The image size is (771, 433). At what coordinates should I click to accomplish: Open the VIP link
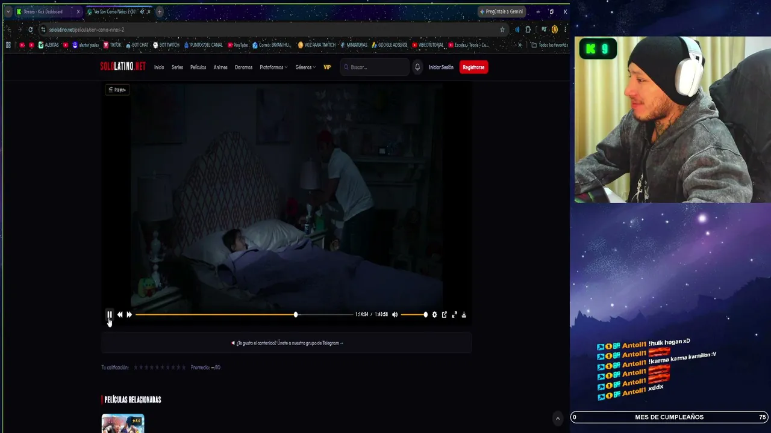pyautogui.click(x=327, y=67)
